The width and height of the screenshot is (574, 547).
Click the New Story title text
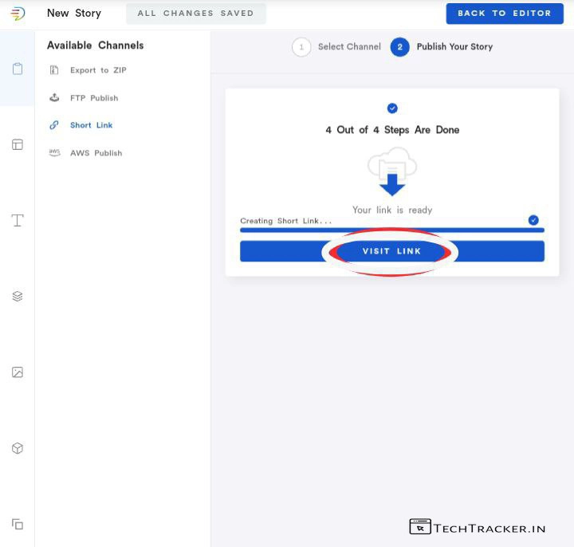[74, 14]
